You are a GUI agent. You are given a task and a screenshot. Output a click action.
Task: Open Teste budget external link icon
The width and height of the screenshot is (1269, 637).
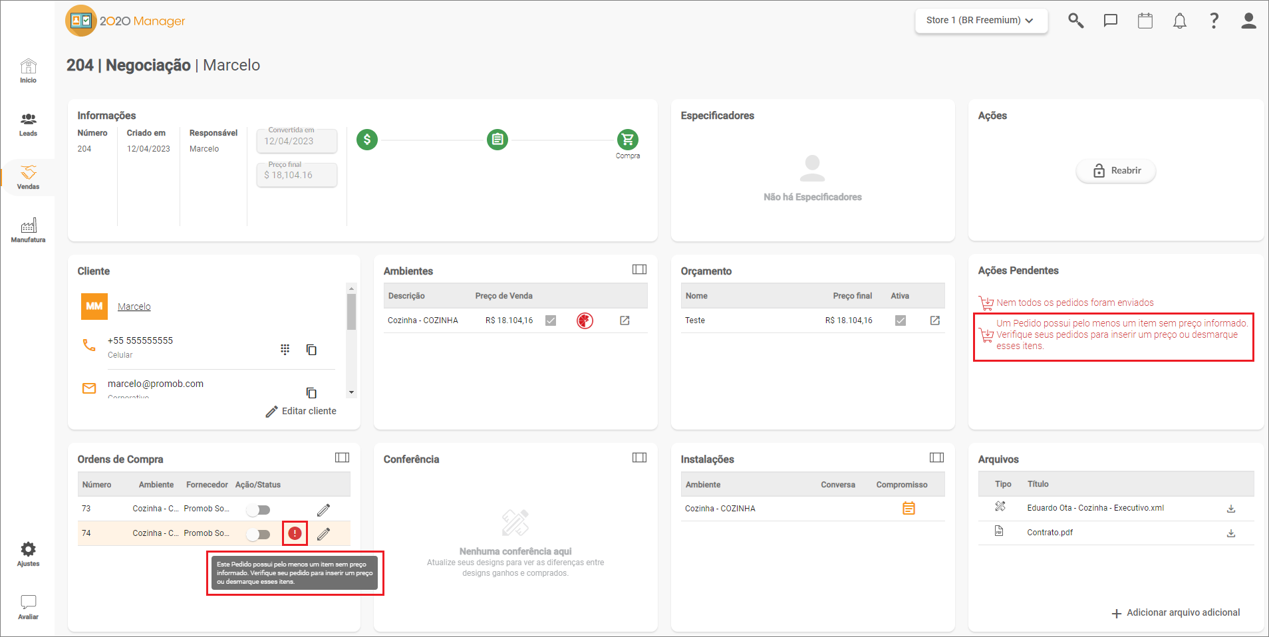(934, 320)
